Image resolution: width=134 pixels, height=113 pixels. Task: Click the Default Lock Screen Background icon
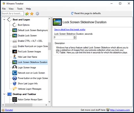15,30
